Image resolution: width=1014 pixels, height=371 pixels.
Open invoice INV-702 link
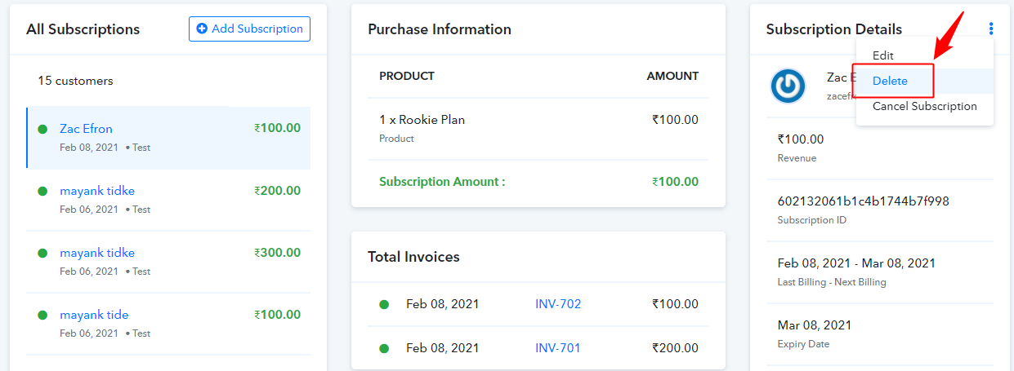pos(558,304)
